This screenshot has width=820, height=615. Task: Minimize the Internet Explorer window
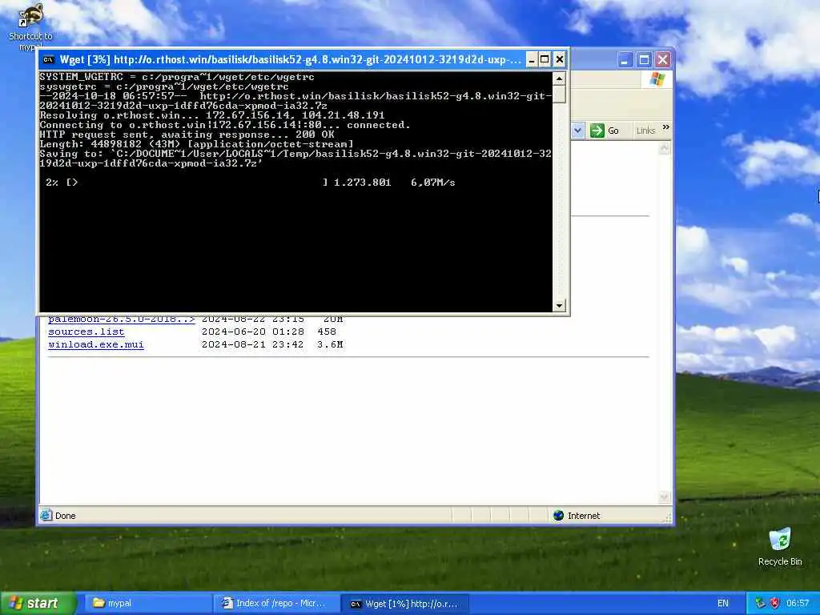(625, 59)
